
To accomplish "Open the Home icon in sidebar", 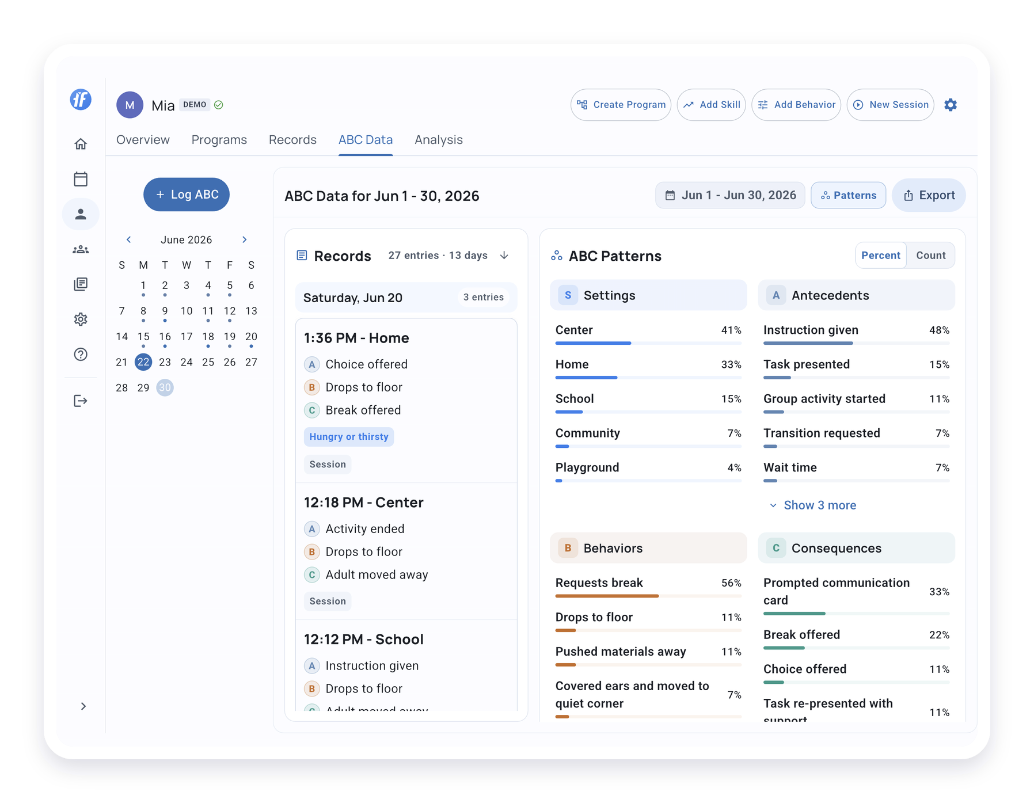I will 81,144.
